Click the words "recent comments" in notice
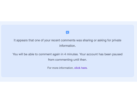Viewport: 137px width, 103px height. [x=63, y=40]
